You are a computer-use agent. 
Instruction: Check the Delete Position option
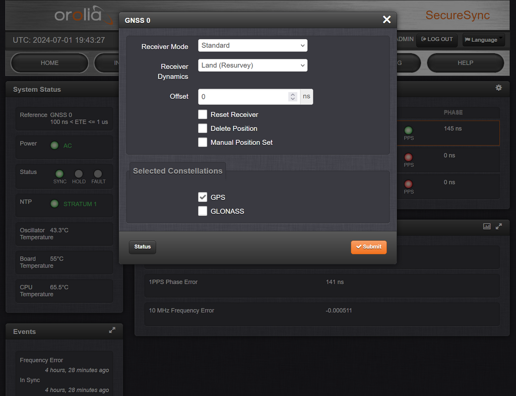coord(203,128)
